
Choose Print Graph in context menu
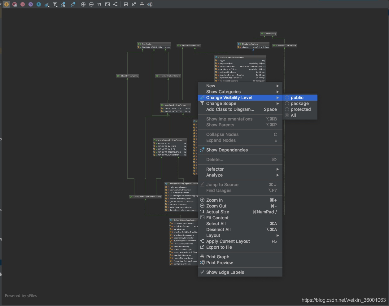(240, 257)
